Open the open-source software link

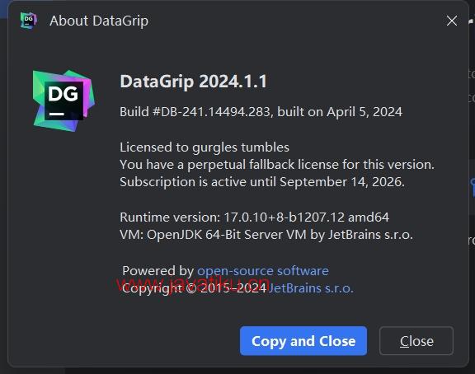[x=263, y=271]
